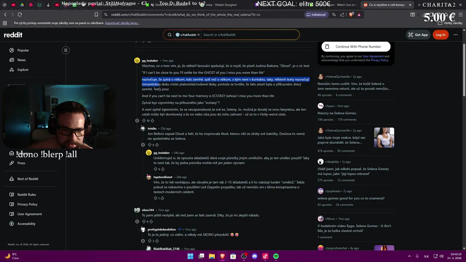The height and width of the screenshot is (262, 466).
Task: Collapse gg_teataker's top comment thread
Action: [137, 120]
